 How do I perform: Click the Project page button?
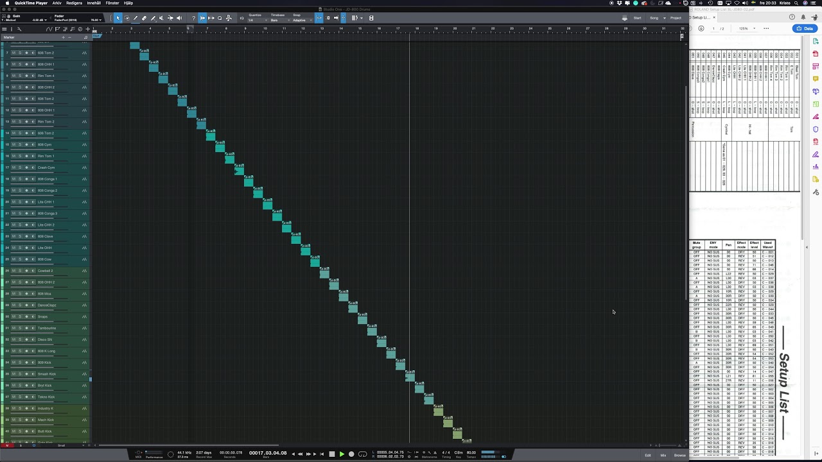[676, 18]
